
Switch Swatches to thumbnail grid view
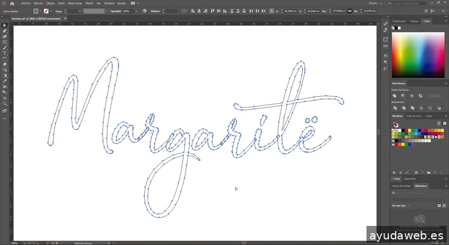(x=445, y=123)
